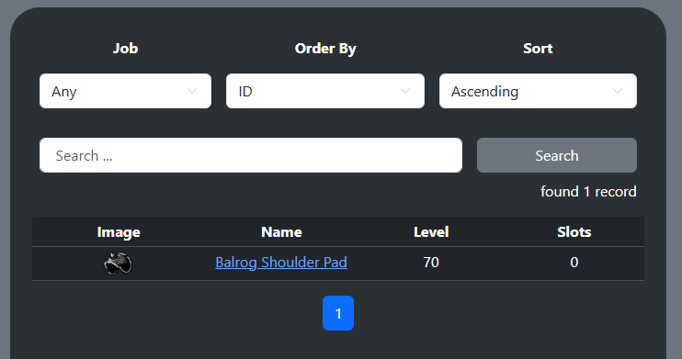Click the chevron arrow in Sort dropdown
This screenshot has height=359, width=682.
[x=618, y=91]
